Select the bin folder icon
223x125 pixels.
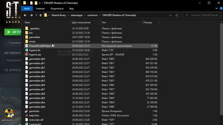click(x=26, y=33)
